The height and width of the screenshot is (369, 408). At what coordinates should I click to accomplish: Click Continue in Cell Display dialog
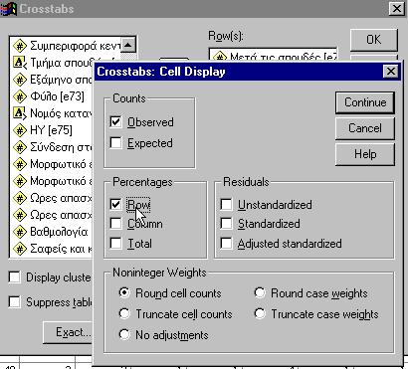tap(365, 102)
